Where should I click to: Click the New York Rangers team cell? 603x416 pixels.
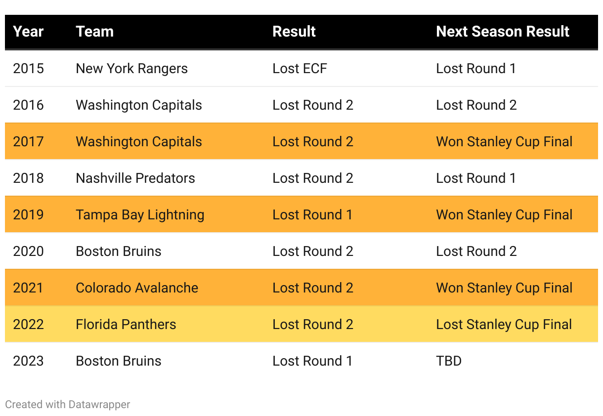(131, 69)
